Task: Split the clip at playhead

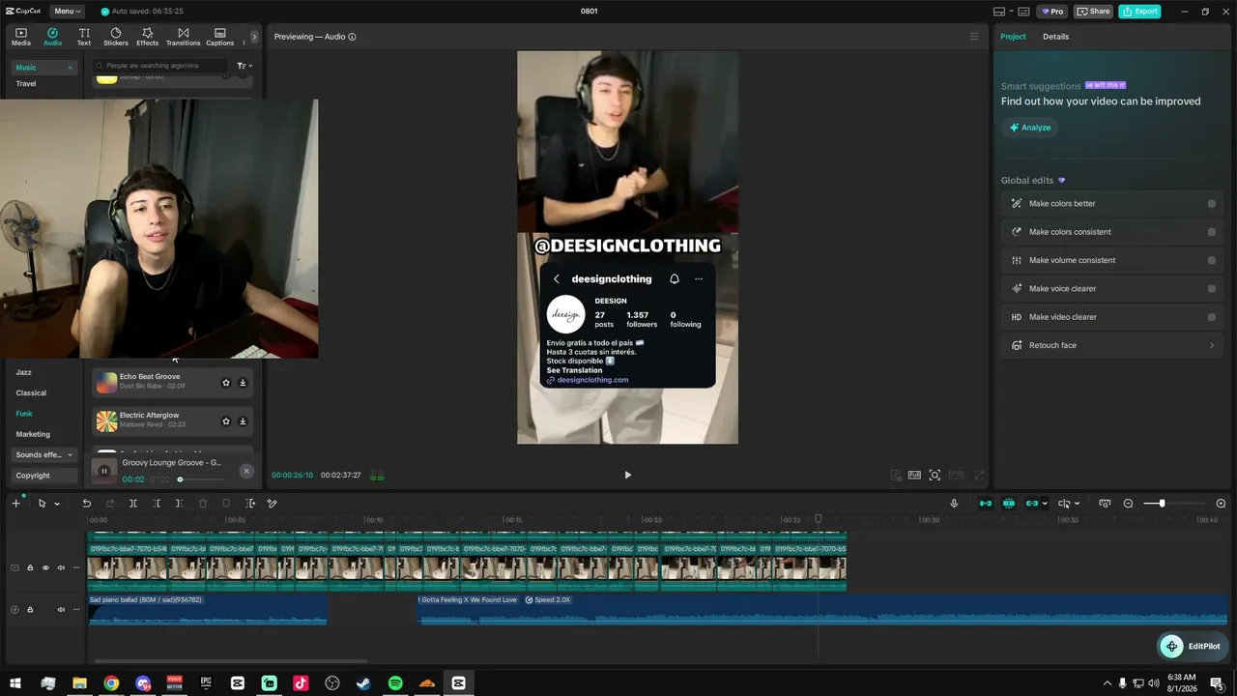Action: coord(132,504)
